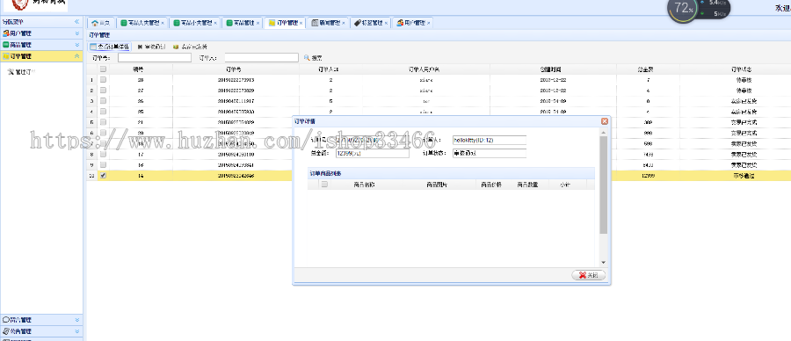Click the 查看订单详情 toolbar button
Viewport: 791px width, 341px height.
point(110,47)
